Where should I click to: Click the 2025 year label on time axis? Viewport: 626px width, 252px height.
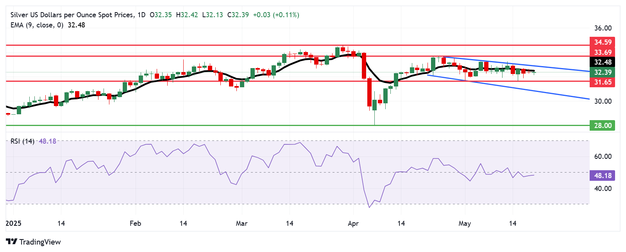tap(14, 223)
